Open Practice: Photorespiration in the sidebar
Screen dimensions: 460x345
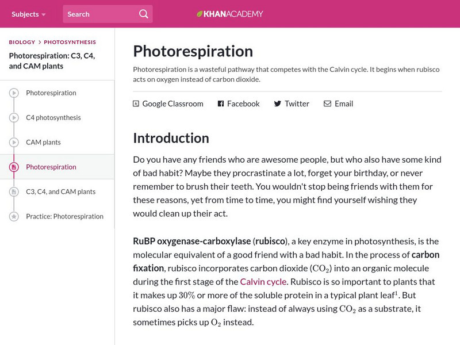click(64, 217)
